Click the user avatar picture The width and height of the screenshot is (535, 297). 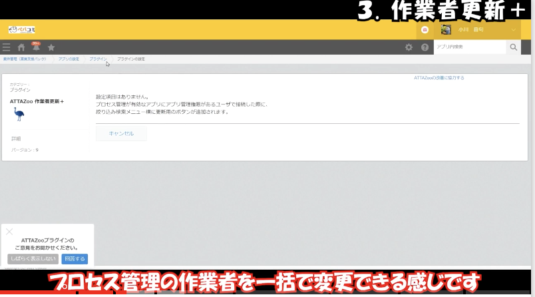pyautogui.click(x=446, y=30)
